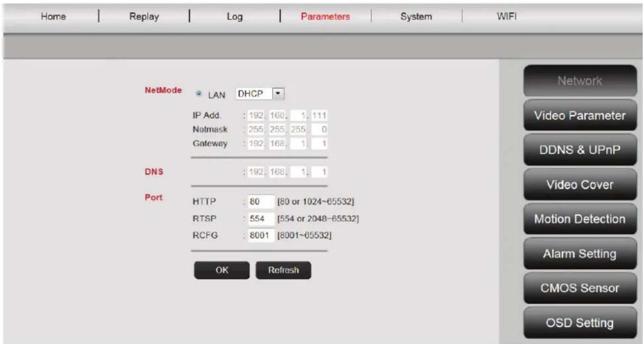Click the OK button
The height and width of the screenshot is (344, 643).
(221, 270)
